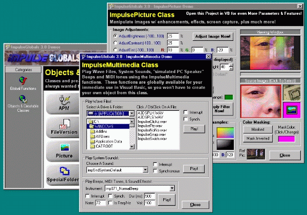Click the spinner beside the 40 field
This screenshot has width=307, height=215.
pos(231,67)
